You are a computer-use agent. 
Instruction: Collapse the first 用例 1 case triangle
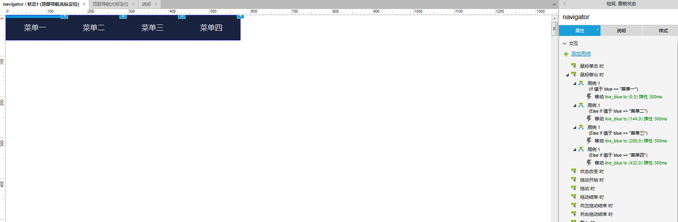click(x=575, y=83)
